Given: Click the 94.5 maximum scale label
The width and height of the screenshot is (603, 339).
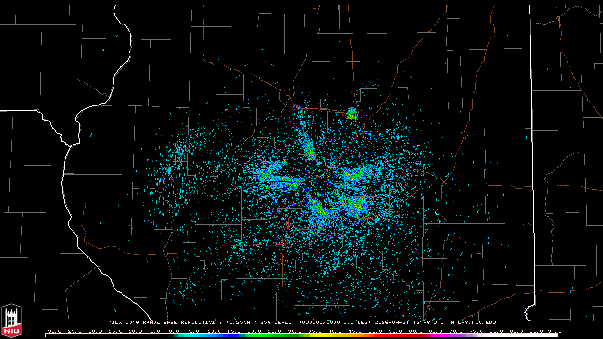Looking at the screenshot, I should [x=554, y=331].
